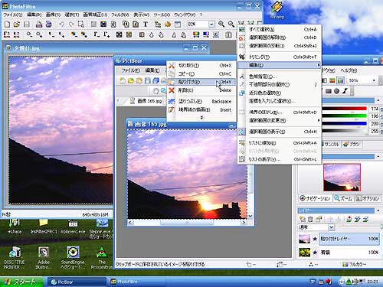Image resolution: width=383 pixels, height=287 pixels.
Task: Click the SoundEngine desktop shortcut
Action: pyautogui.click(x=73, y=258)
